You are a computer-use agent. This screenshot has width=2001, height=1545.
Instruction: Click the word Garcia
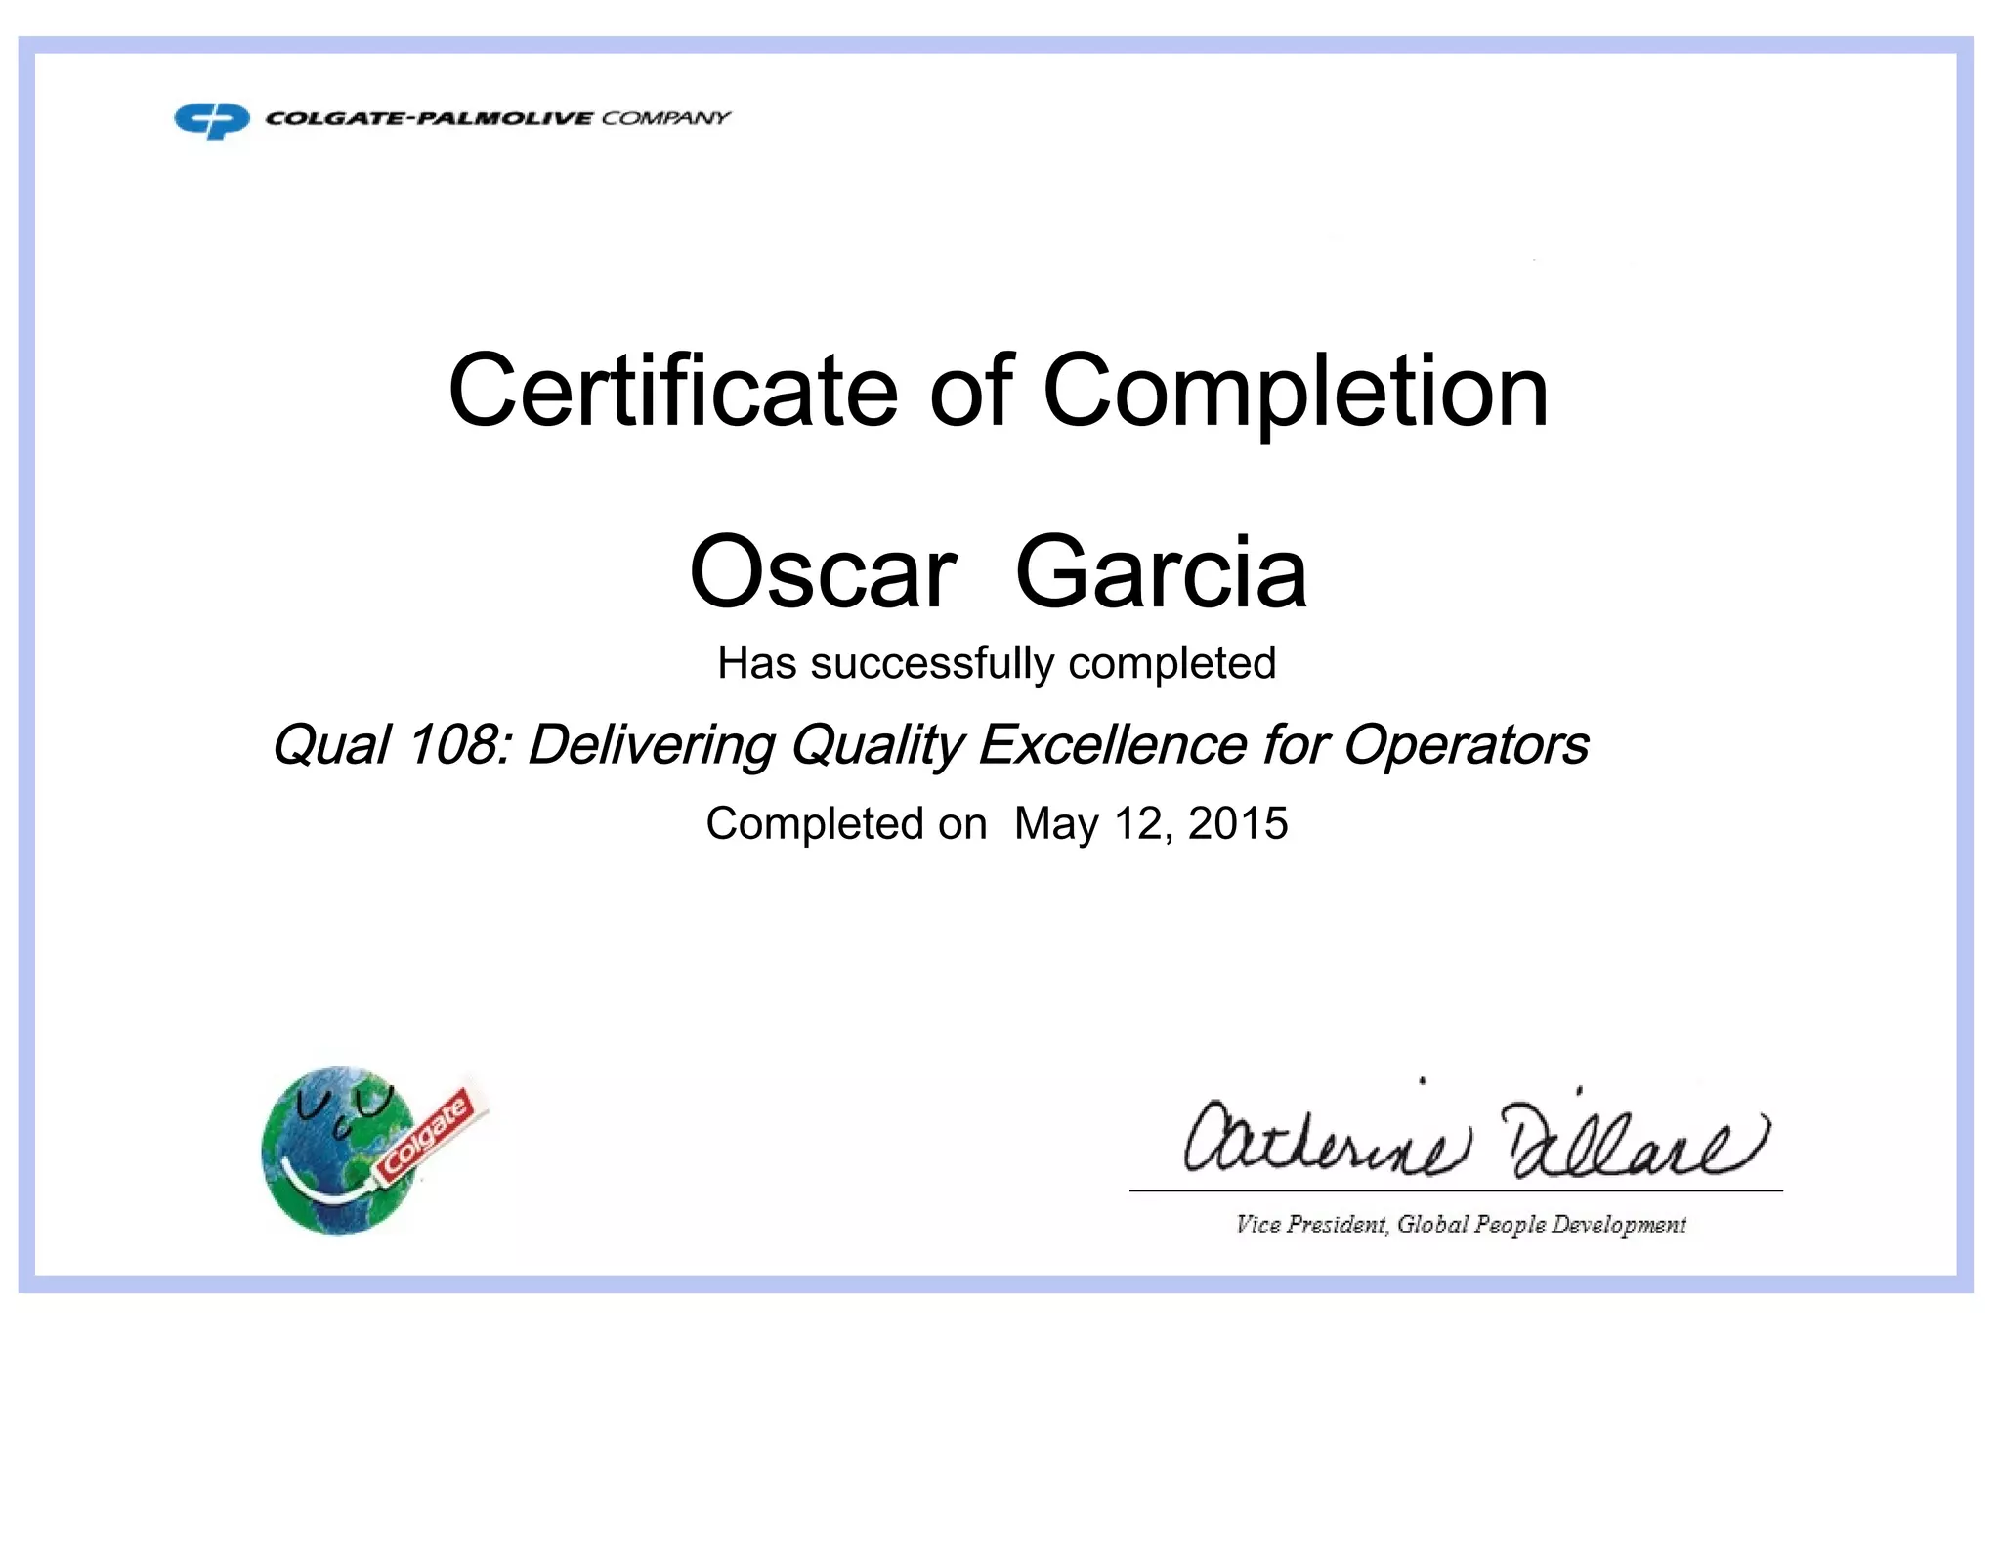pos(1161,572)
